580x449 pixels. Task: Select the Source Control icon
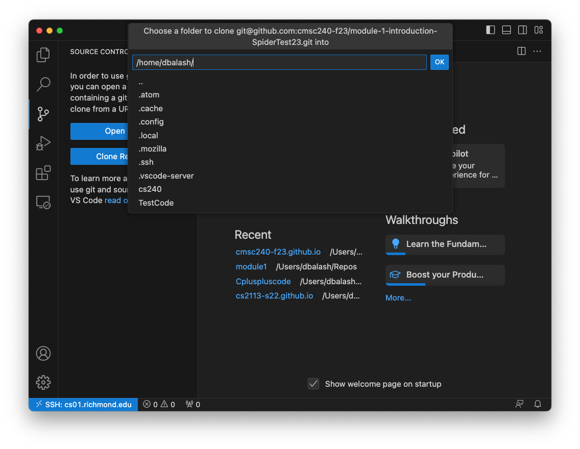(43, 114)
